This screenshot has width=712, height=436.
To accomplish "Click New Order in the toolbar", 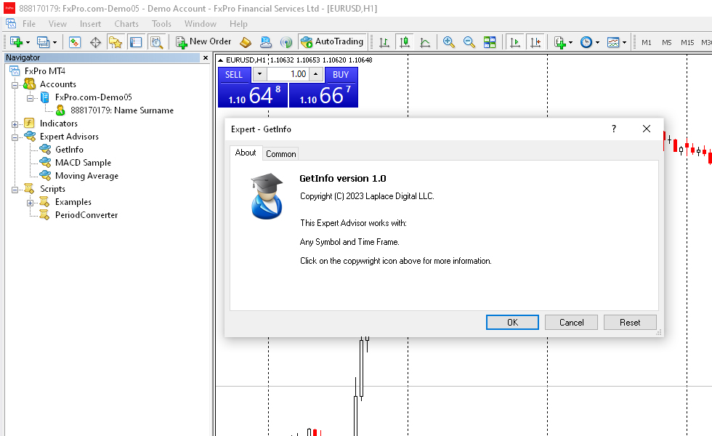I will [x=203, y=42].
